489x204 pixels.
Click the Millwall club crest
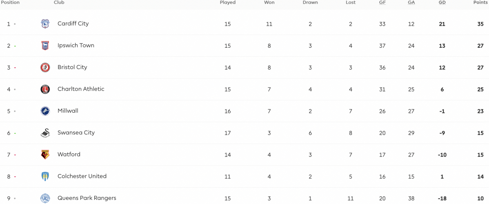[45, 111]
